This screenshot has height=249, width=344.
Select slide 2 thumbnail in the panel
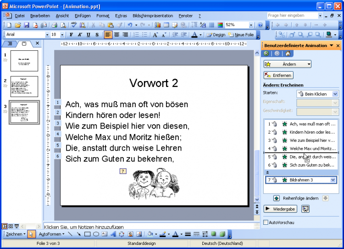[x=24, y=87]
